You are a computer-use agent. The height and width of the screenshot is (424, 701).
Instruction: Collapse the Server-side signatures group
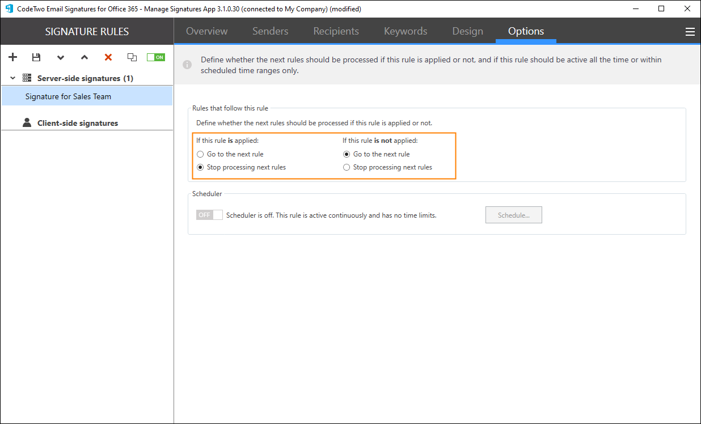(x=12, y=78)
